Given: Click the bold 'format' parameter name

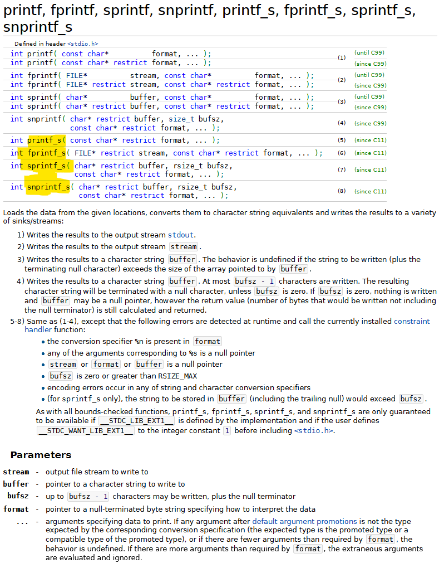Looking at the screenshot, I should pyautogui.click(x=16, y=509).
